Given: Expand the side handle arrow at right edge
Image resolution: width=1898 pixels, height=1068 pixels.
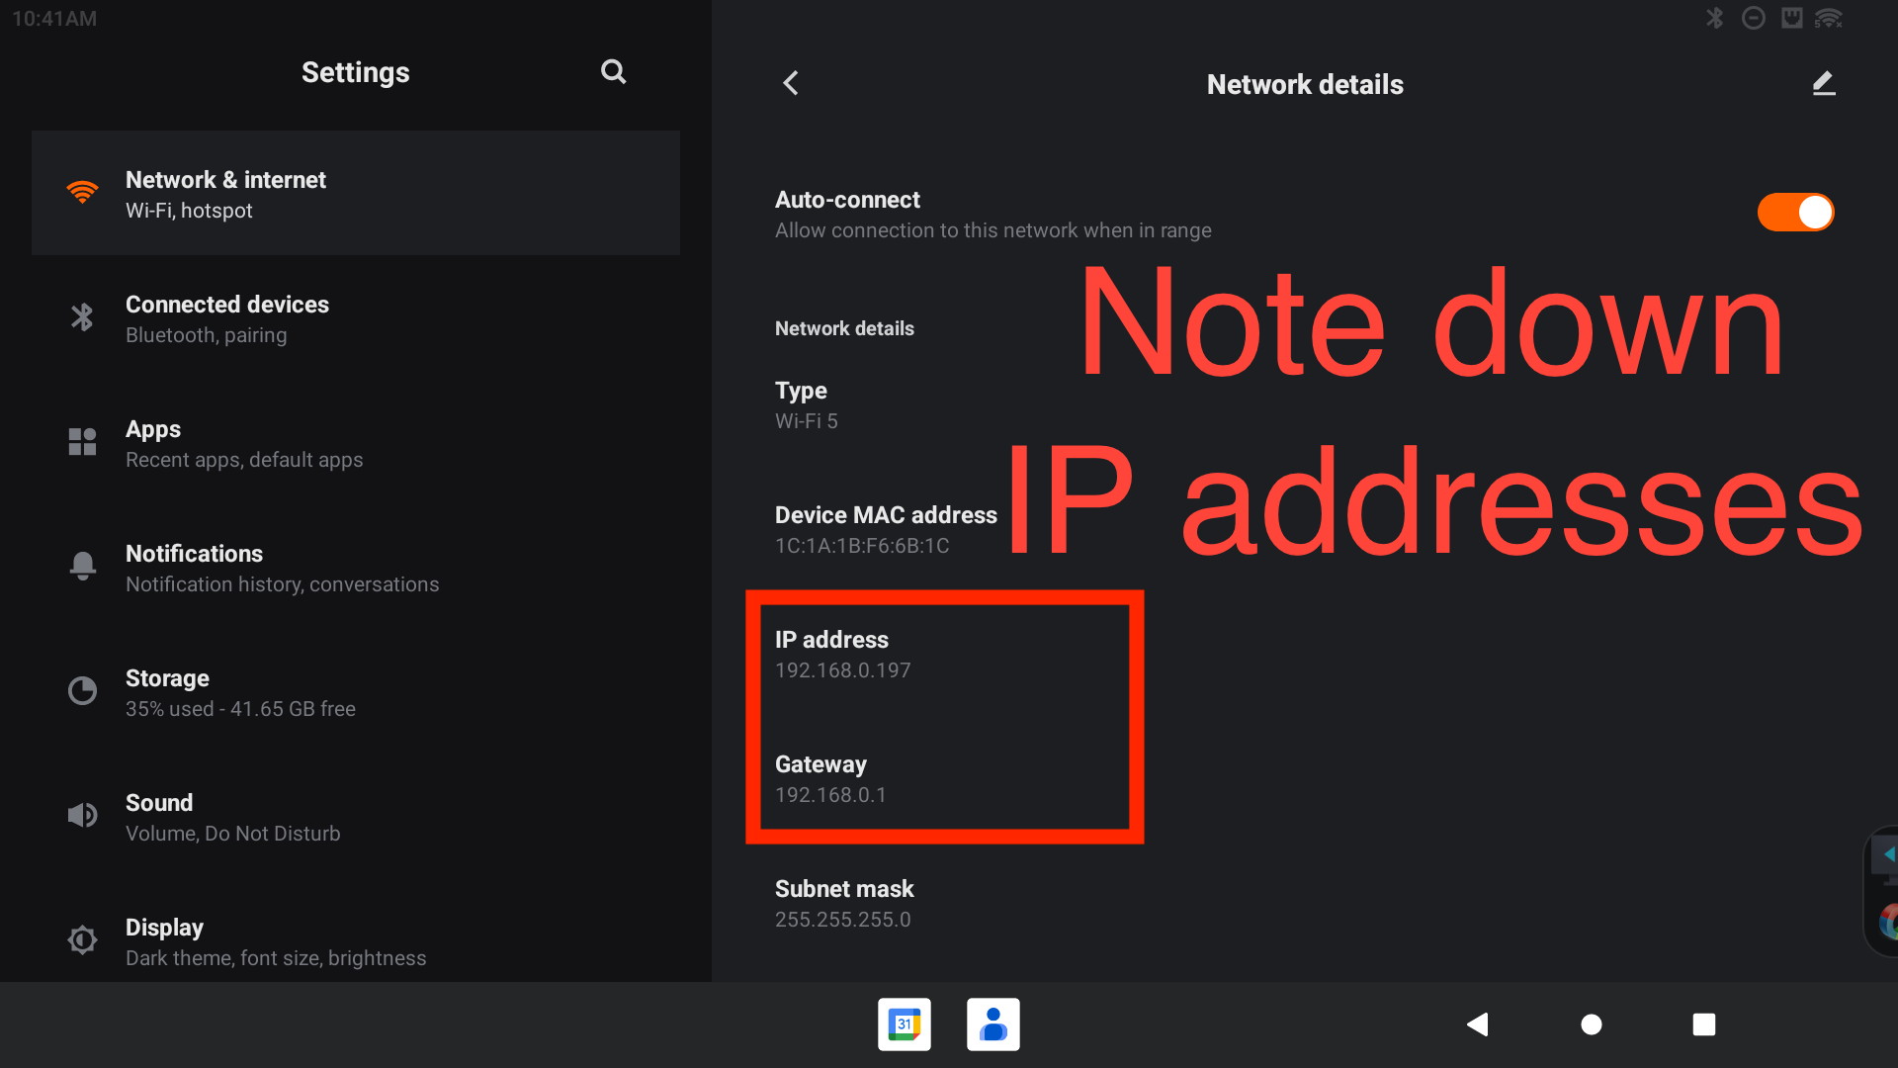Looking at the screenshot, I should pyautogui.click(x=1888, y=854).
